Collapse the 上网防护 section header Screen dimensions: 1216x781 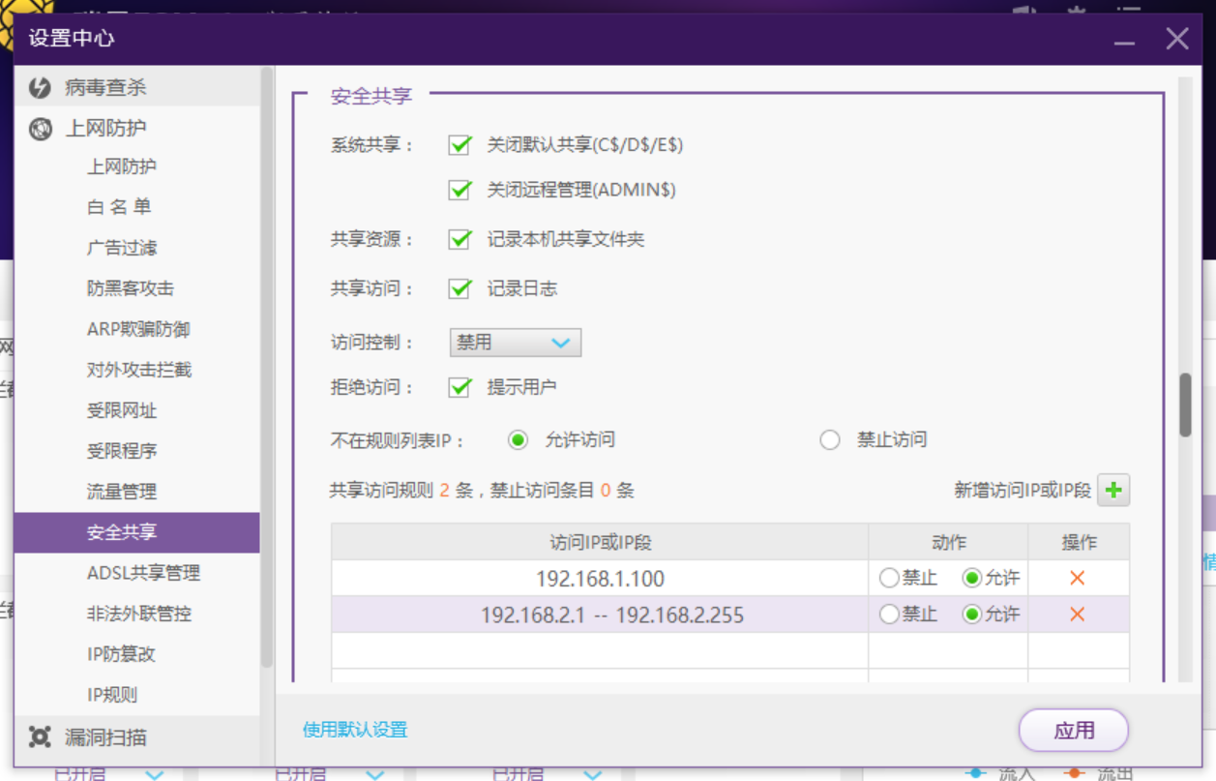137,128
